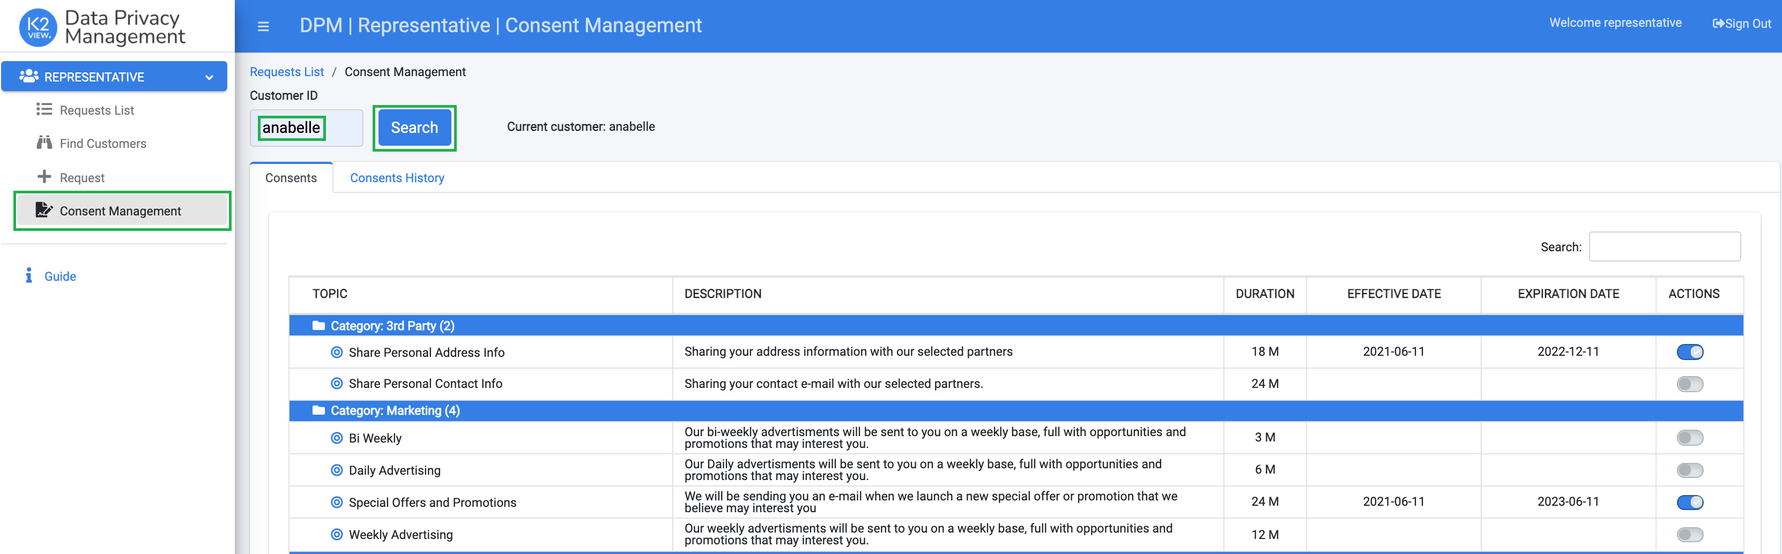The image size is (1782, 554).
Task: Open the Requests List breadcrumb link
Action: (286, 71)
